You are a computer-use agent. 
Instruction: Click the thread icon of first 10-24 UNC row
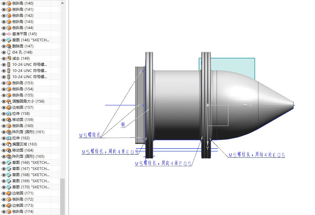(x=9, y=65)
